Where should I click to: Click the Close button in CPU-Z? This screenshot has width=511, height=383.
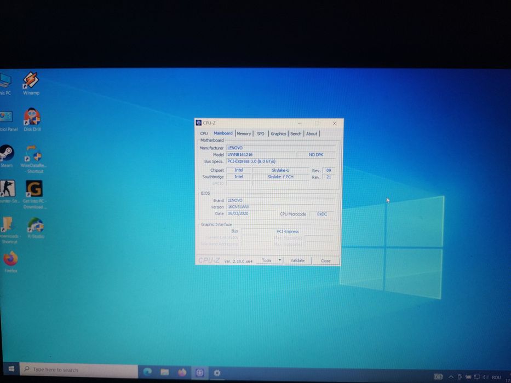tap(325, 261)
